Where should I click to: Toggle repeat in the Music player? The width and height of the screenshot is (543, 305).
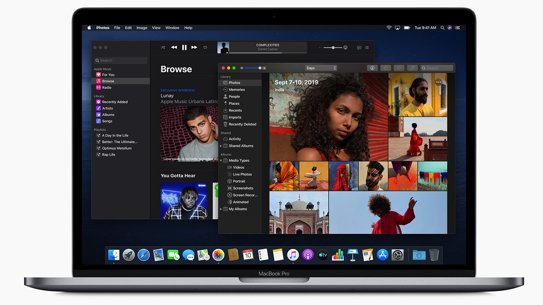[x=205, y=47]
